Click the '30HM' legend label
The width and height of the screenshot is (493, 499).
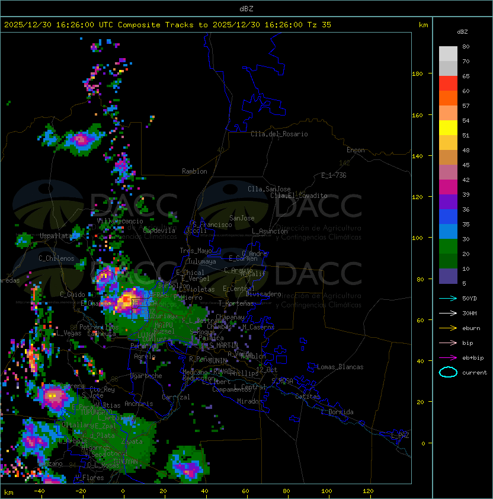pos(469,313)
